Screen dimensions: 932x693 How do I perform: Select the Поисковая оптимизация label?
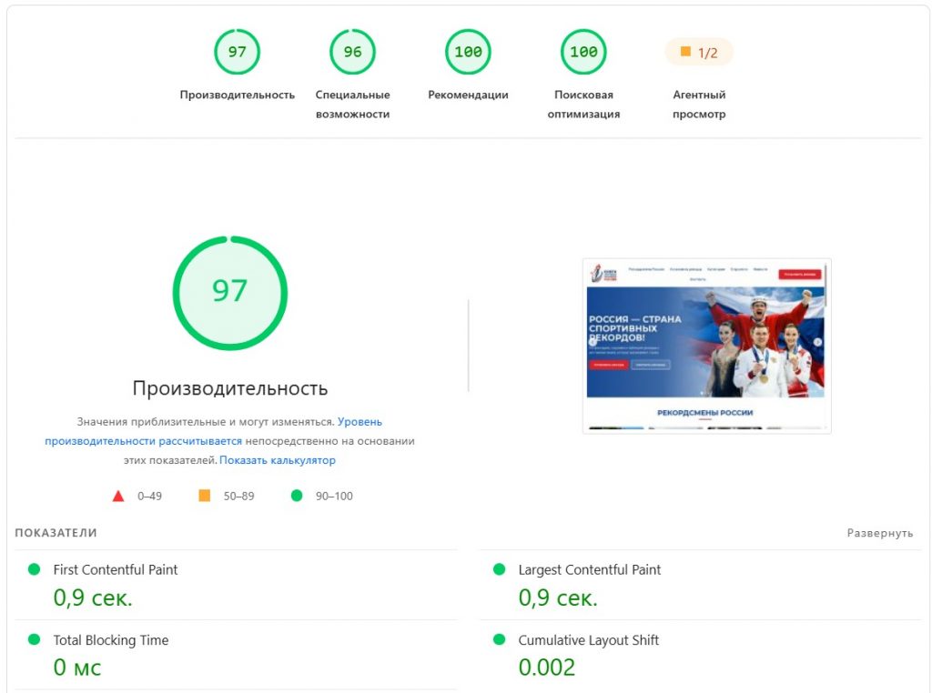583,104
